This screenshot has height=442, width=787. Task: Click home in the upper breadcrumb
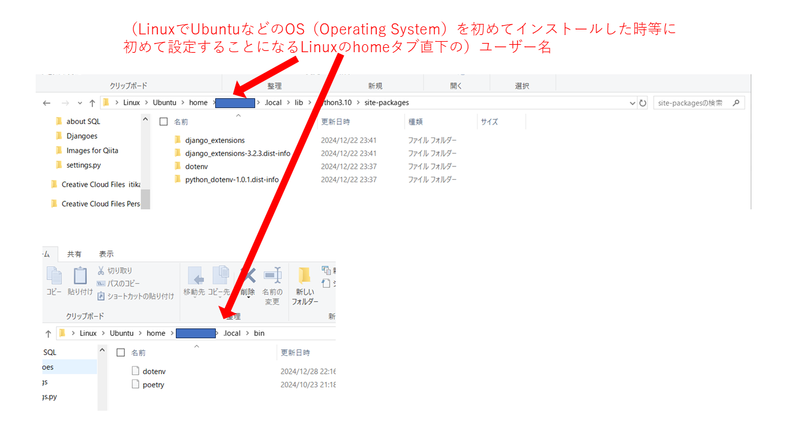pos(199,103)
